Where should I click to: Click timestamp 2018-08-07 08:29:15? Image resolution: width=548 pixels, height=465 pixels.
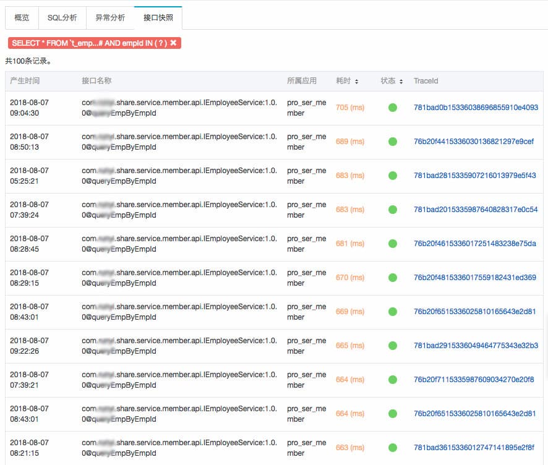pos(29,278)
